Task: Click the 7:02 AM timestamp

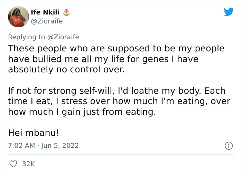Action: [21, 146]
